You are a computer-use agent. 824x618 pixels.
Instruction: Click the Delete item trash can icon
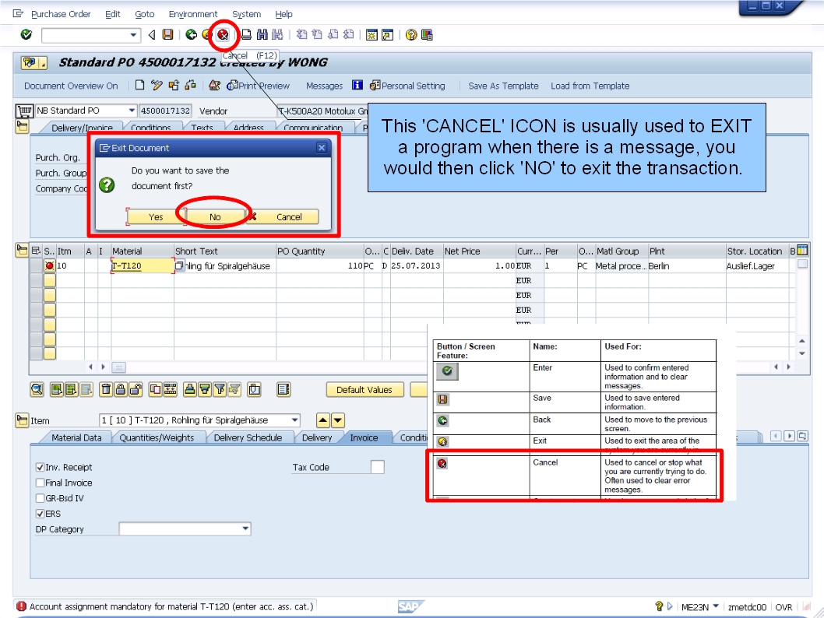pos(106,390)
